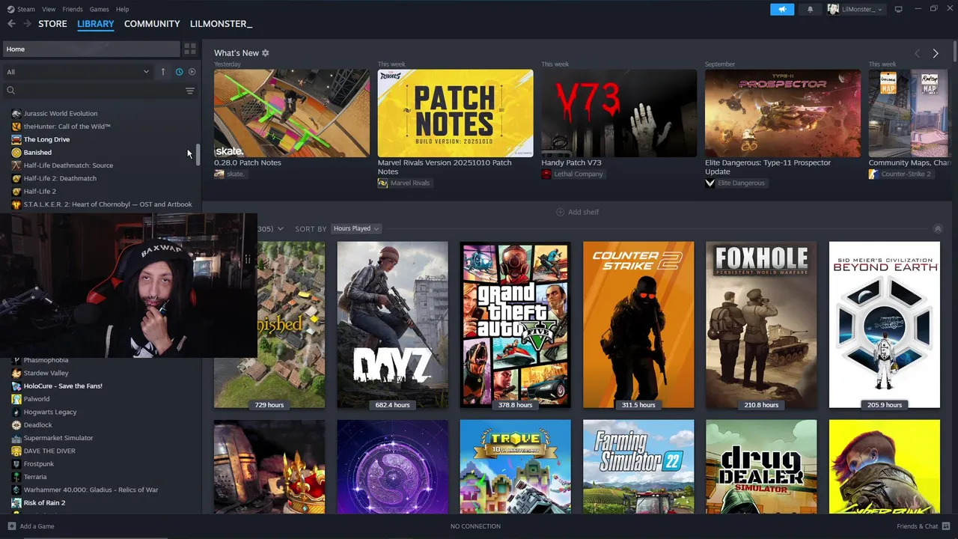Select Phasmophobia in the list
Screen dimensions: 958x539
[x=46, y=360]
